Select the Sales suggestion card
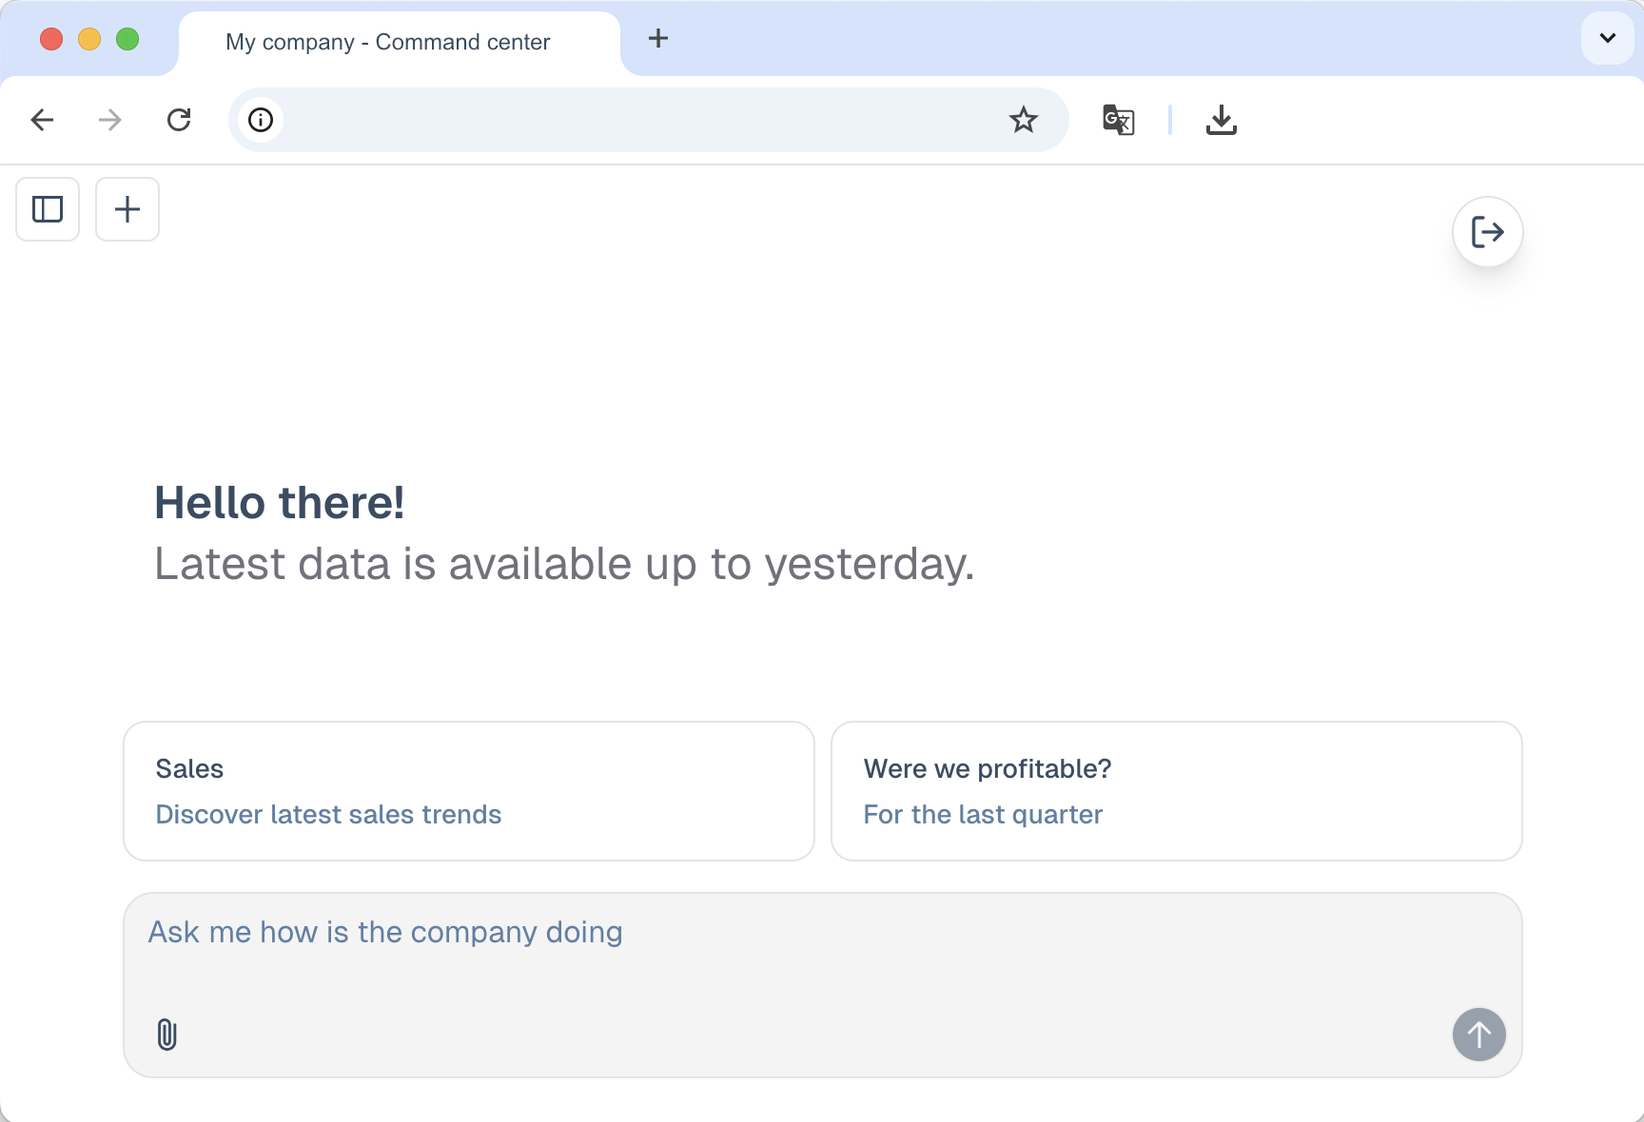Screen dimensions: 1644x1122 [468, 790]
